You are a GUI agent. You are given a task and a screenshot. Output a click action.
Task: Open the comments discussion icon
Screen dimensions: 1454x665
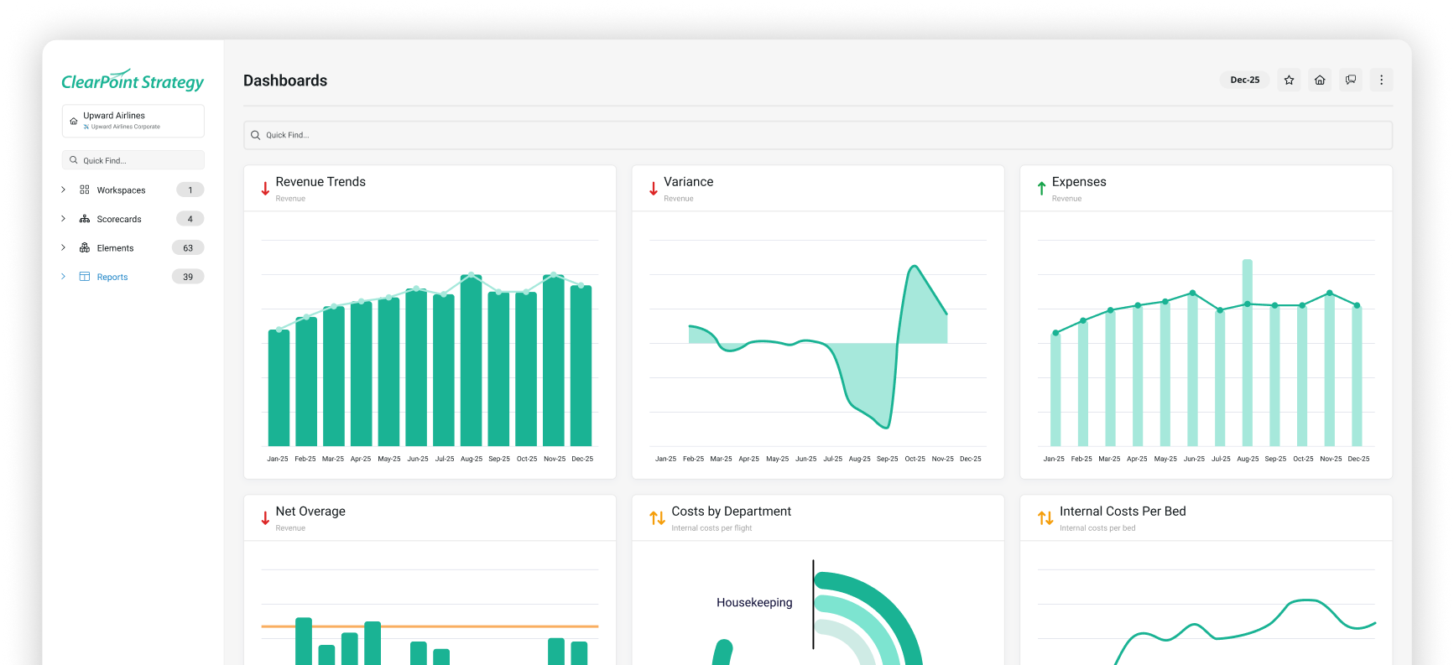coord(1351,80)
